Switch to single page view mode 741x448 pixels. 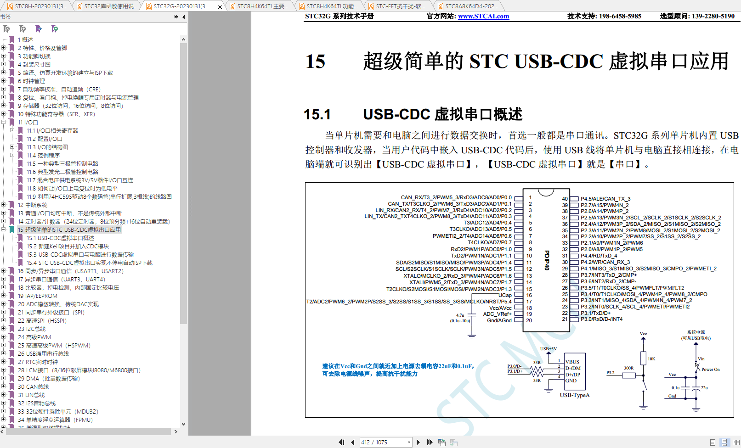pos(713,442)
